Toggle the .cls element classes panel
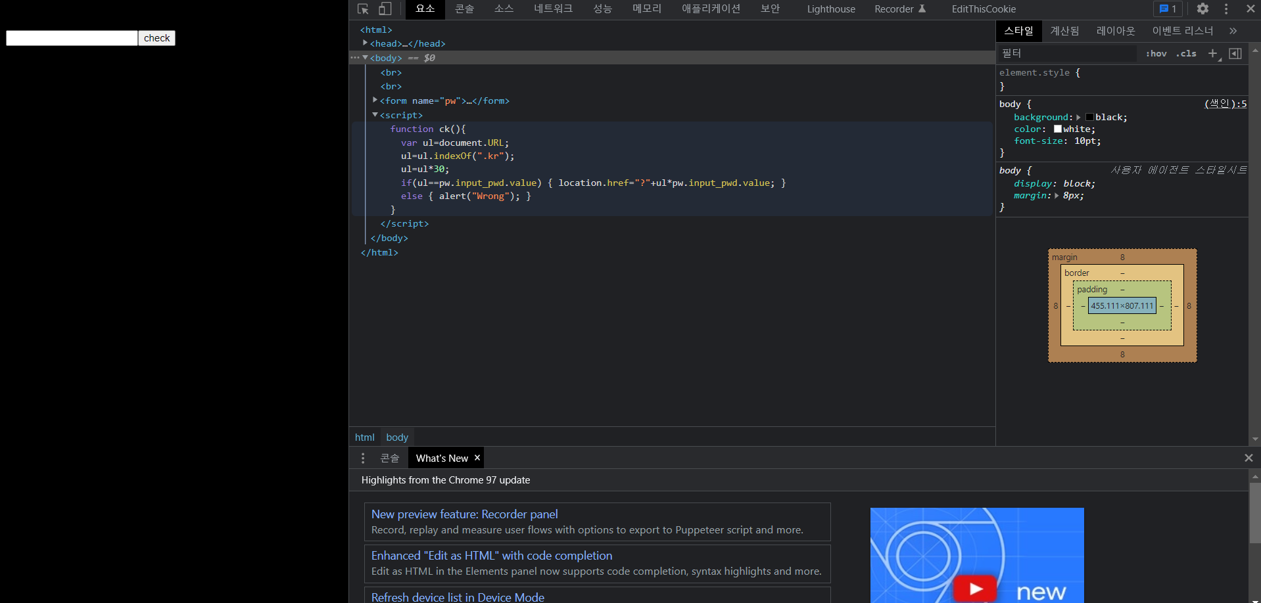Screen dimensions: 1261x603 click(x=1186, y=53)
